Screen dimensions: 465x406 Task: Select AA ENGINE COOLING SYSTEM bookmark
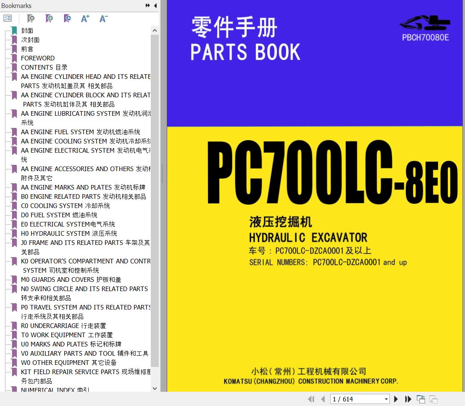[86, 141]
